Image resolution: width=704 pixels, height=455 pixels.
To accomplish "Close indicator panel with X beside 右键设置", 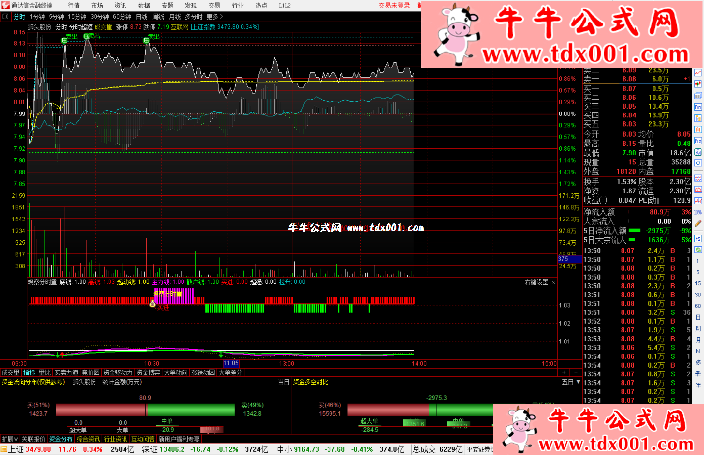I will 553,282.
